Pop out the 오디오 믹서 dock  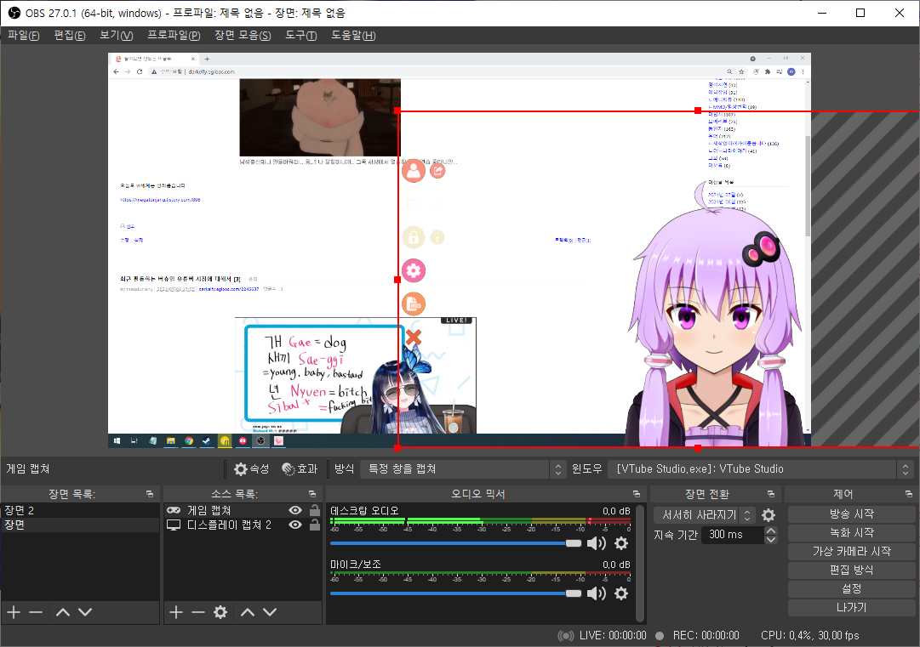(x=637, y=494)
